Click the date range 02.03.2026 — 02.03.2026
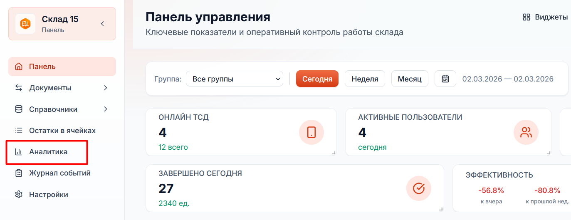Screen dimensions: 571x220 pyautogui.click(x=508, y=79)
